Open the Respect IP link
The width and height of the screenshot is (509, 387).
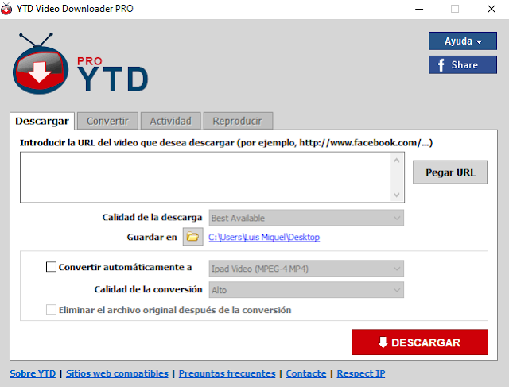[360, 373]
